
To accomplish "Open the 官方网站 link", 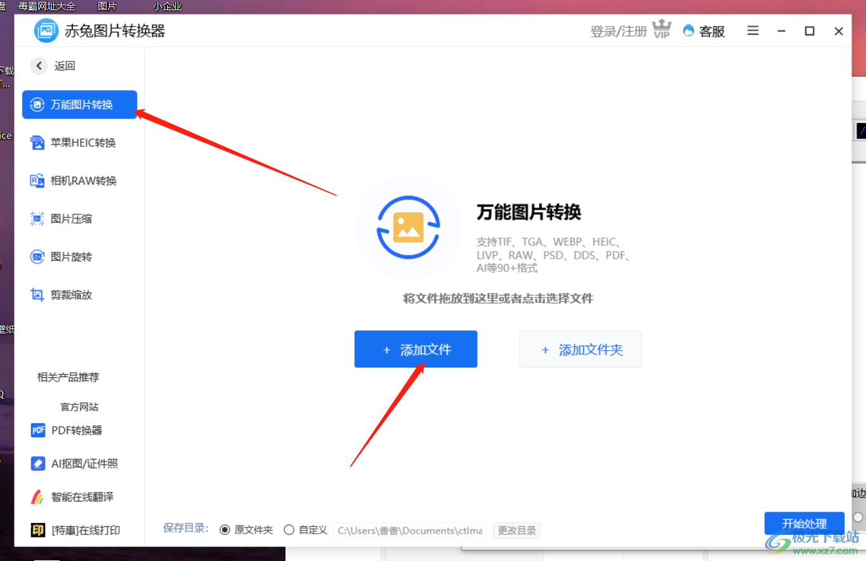I will [79, 407].
